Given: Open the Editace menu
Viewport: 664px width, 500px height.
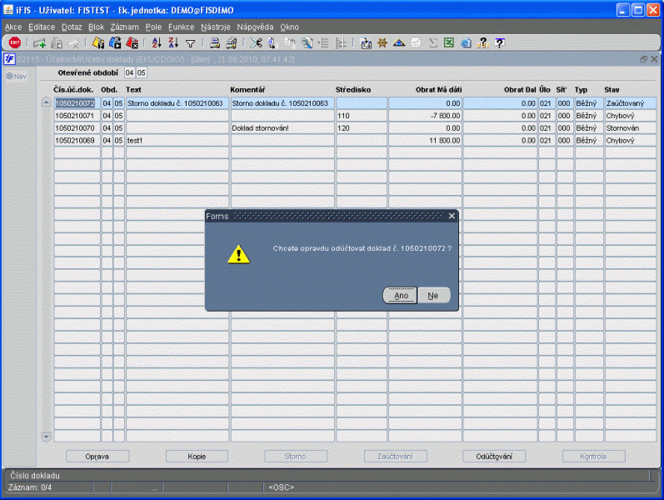Looking at the screenshot, I should 42,27.
